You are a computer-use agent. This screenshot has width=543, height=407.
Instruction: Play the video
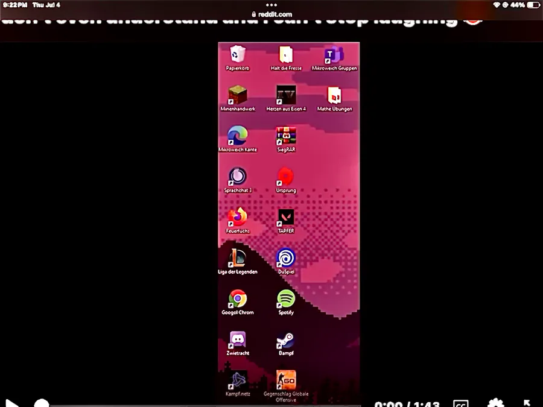pyautogui.click(x=11, y=403)
